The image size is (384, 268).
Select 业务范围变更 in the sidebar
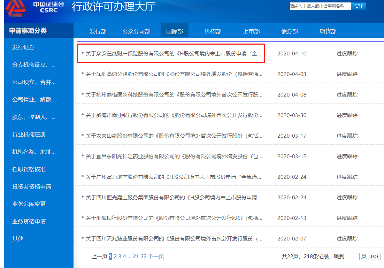[29, 204]
